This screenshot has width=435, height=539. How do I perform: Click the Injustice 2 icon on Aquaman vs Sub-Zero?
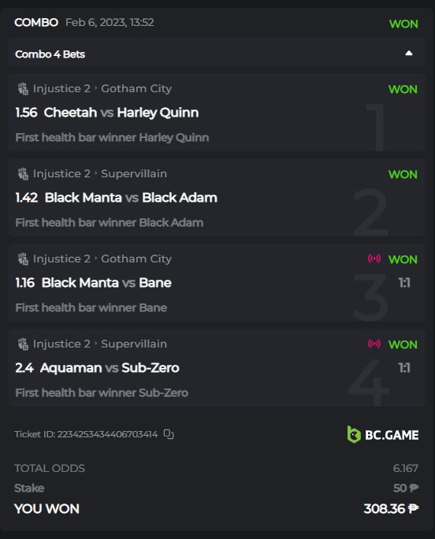pyautogui.click(x=23, y=344)
